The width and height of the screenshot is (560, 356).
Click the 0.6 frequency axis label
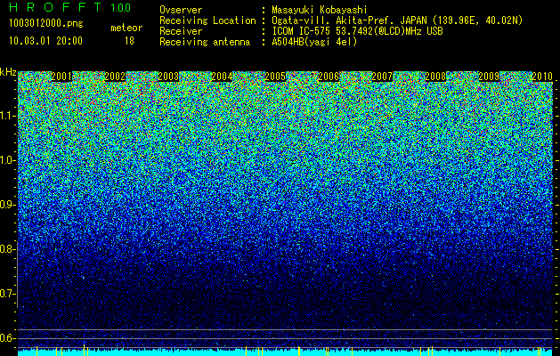[8, 338]
